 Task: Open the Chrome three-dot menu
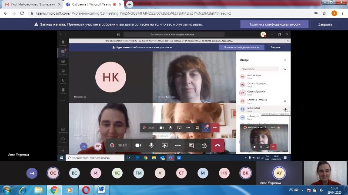(343, 13)
